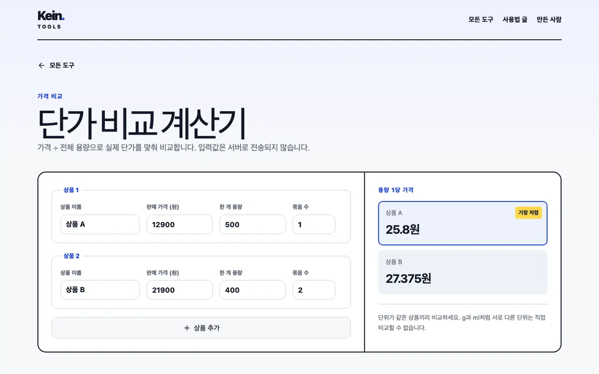Open 만든 사람 nav link
This screenshot has width=599, height=374.
pyautogui.click(x=549, y=19)
